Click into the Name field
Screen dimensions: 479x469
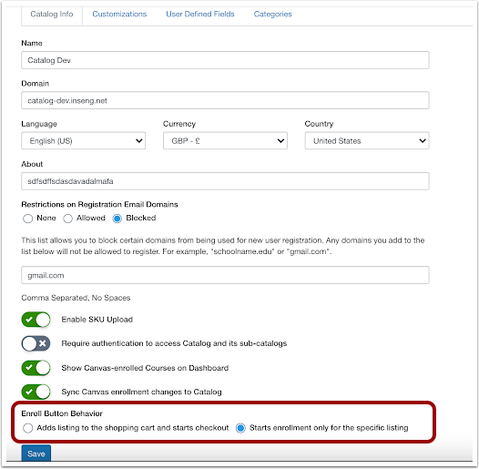pos(225,60)
